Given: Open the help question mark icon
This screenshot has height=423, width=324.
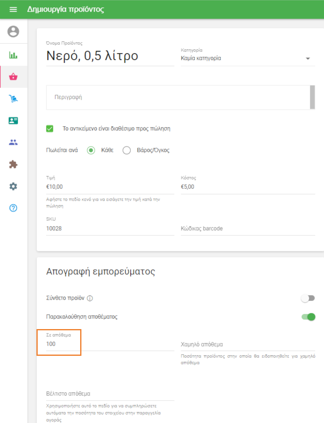Looking at the screenshot, I should pyautogui.click(x=13, y=208).
